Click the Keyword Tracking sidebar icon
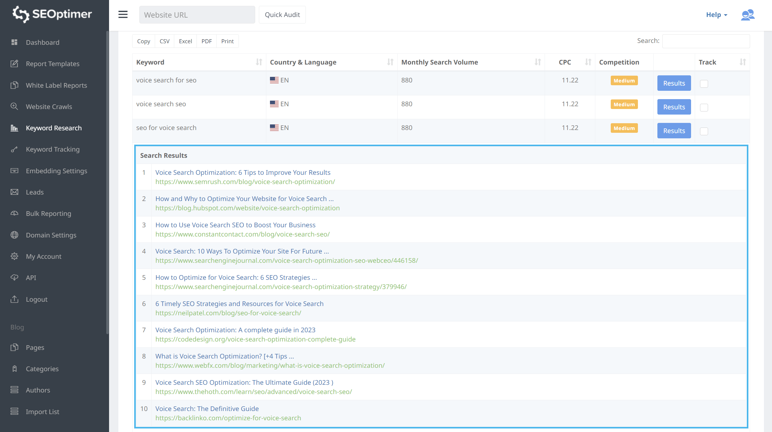 [15, 149]
